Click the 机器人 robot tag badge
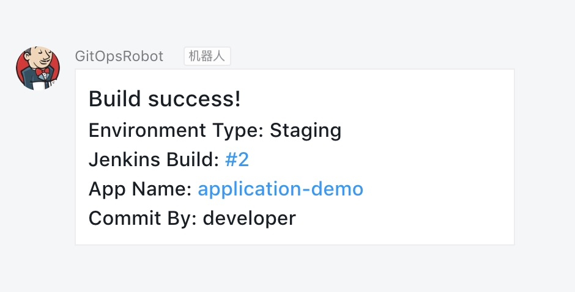The height and width of the screenshot is (292, 575). pos(207,56)
